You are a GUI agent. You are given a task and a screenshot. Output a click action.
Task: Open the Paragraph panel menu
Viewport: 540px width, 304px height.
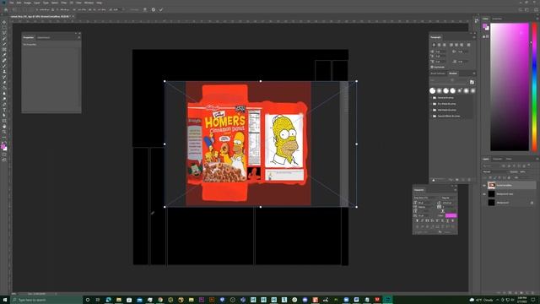point(474,37)
